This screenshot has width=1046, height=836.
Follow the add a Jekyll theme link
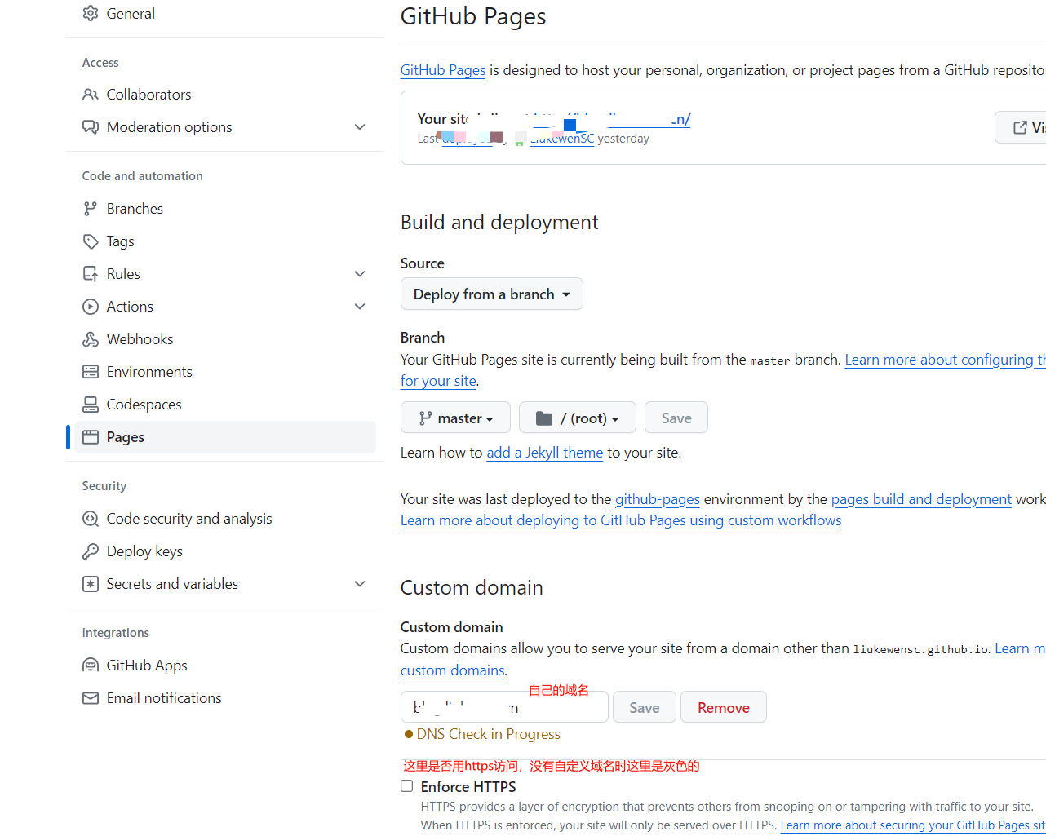[x=545, y=453]
